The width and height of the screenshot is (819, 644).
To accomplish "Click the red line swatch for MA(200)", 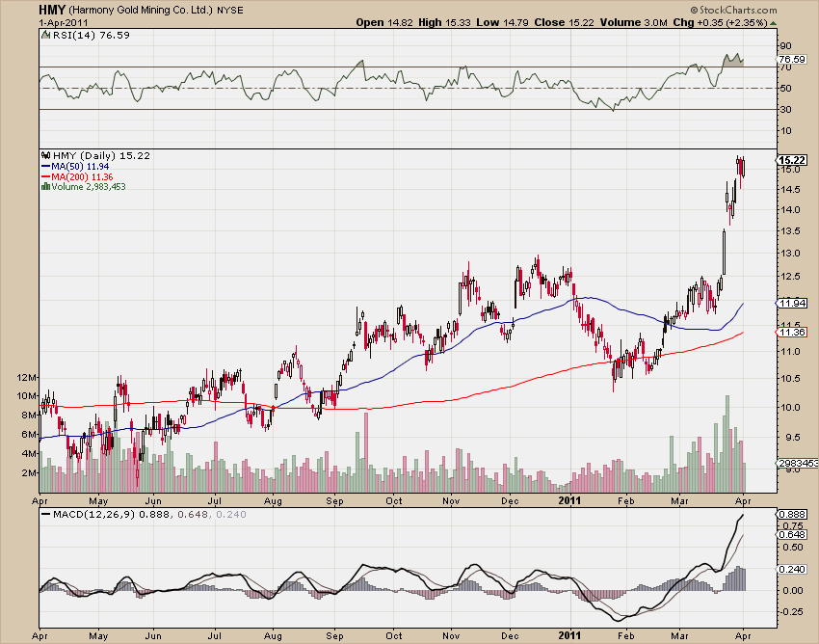I will [46, 176].
